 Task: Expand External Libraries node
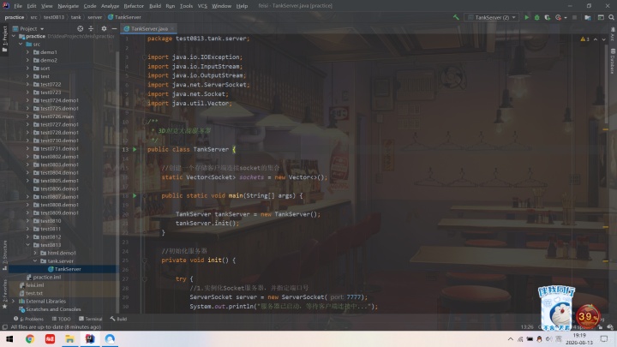(x=14, y=301)
